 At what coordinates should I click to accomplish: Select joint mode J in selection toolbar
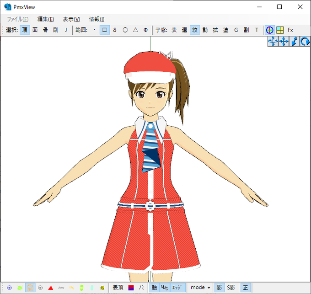tap(66, 30)
